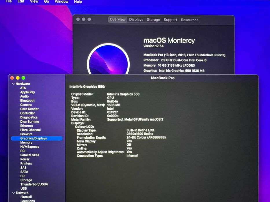Screen dimensions: 270x202
Task: Switch to the Resources tab
Action: 190,20
